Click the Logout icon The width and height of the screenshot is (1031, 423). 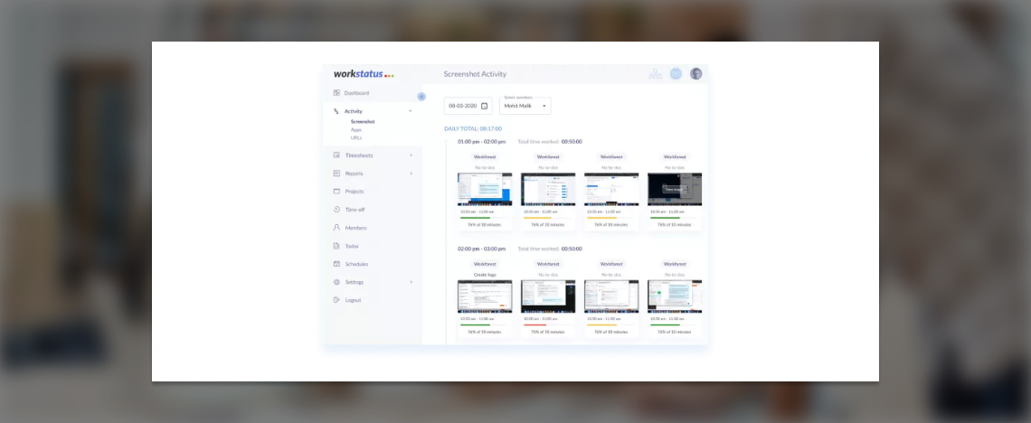[x=336, y=300]
